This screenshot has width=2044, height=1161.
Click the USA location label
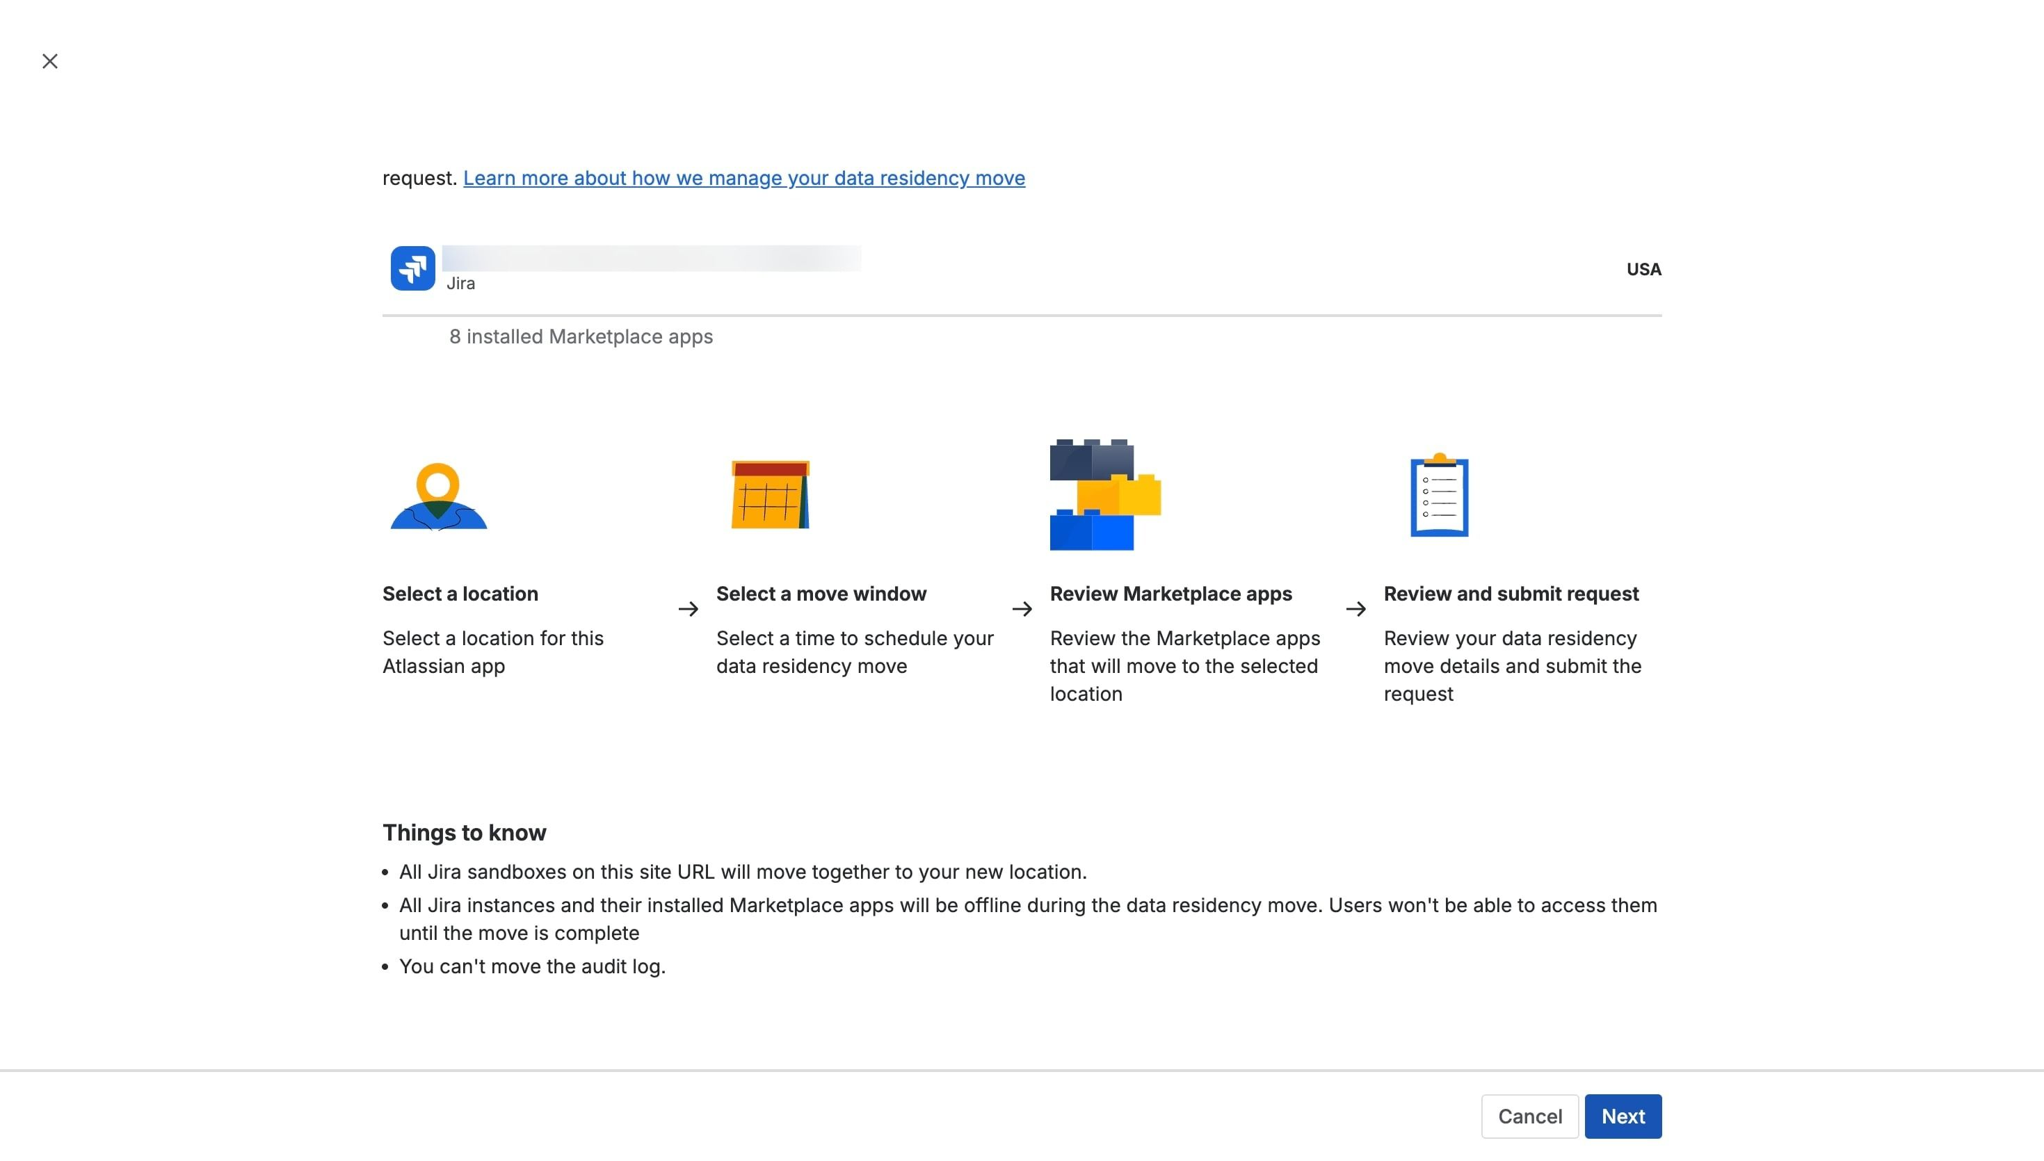point(1643,270)
